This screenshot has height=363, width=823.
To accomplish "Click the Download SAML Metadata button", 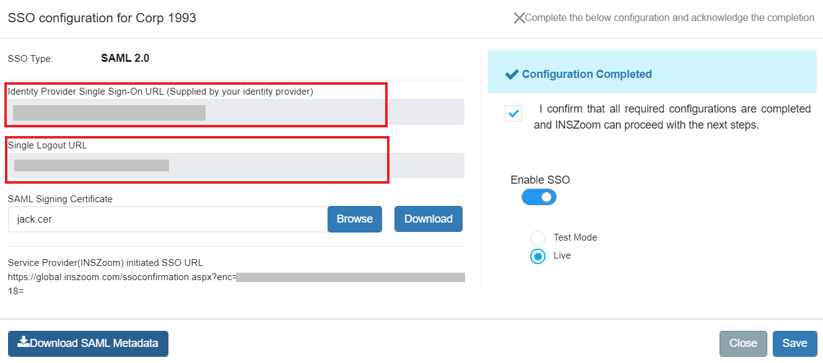I will coord(88,344).
